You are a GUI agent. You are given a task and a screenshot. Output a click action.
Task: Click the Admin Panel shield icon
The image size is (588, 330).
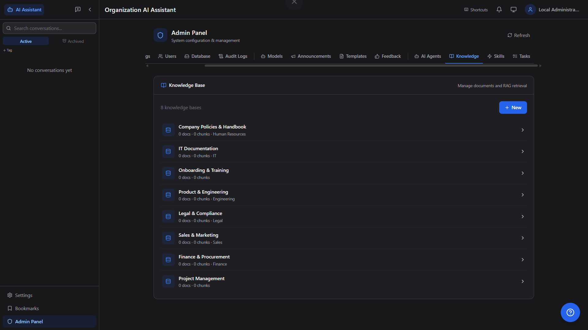click(160, 35)
